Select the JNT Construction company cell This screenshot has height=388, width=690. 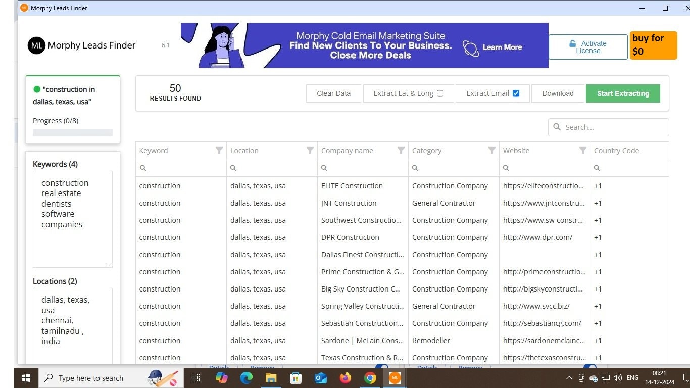(363, 203)
